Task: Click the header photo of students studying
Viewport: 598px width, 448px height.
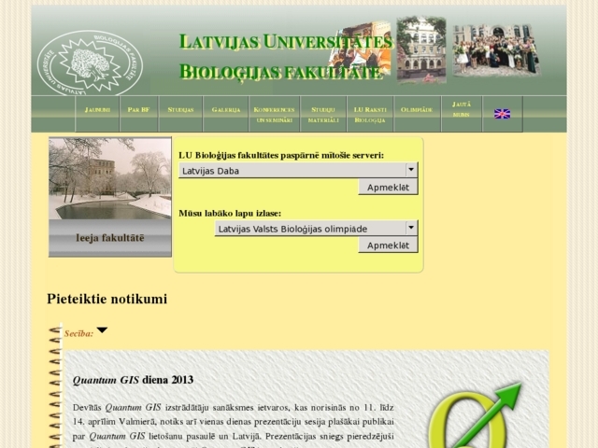Action: point(360,49)
